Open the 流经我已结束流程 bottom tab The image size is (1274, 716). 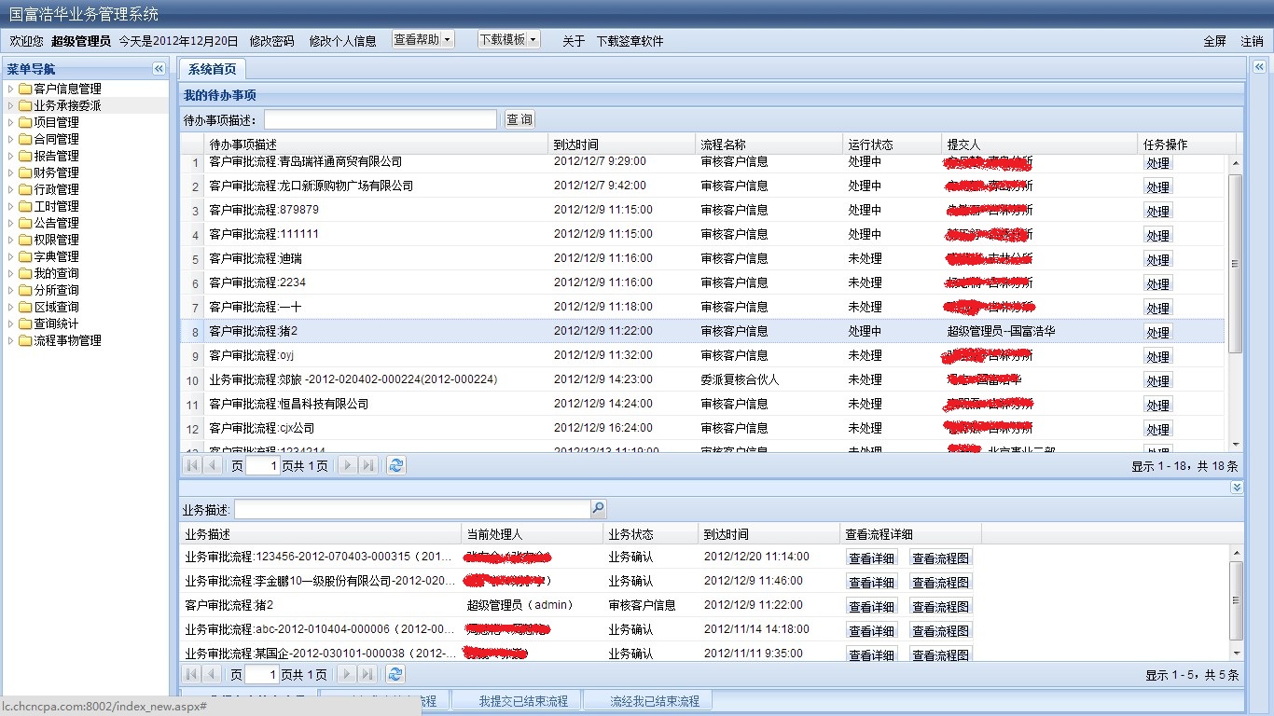[649, 701]
